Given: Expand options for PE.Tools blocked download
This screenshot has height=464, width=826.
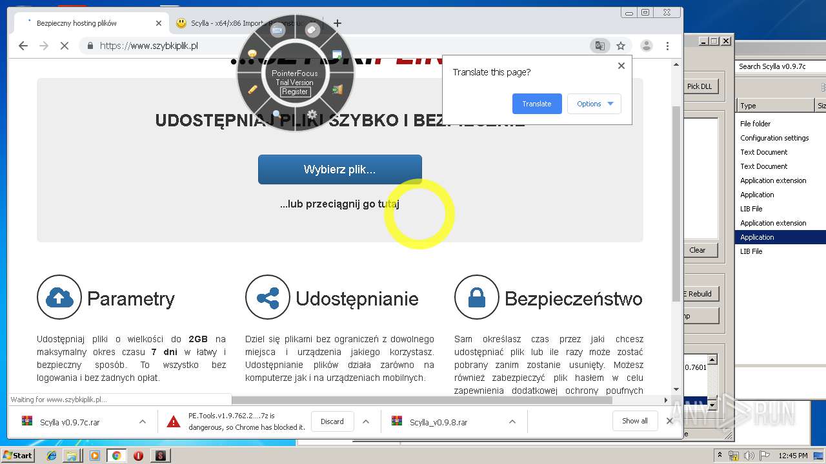Looking at the screenshot, I should click(x=366, y=421).
